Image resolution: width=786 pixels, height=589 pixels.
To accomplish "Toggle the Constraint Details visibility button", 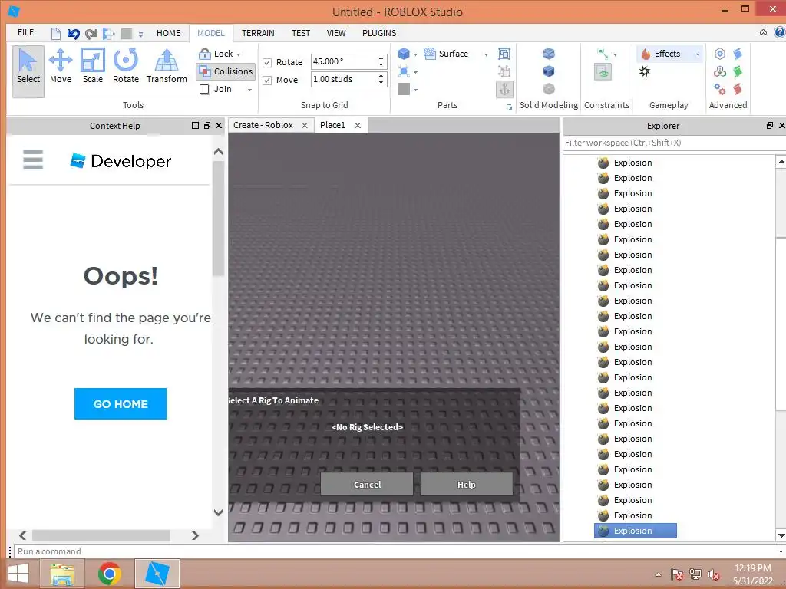I will 603,72.
